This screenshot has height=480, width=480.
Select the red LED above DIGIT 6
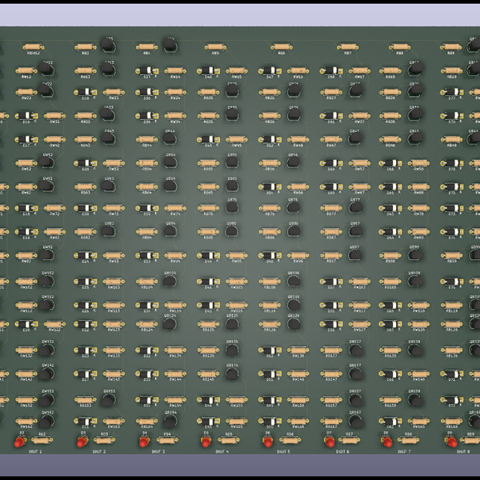(328, 441)
